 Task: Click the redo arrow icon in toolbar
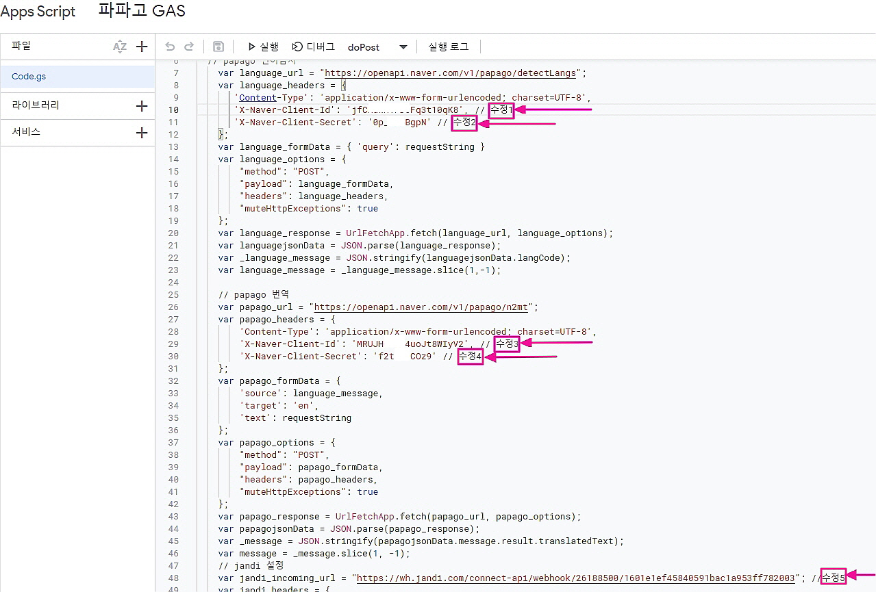pyautogui.click(x=189, y=47)
